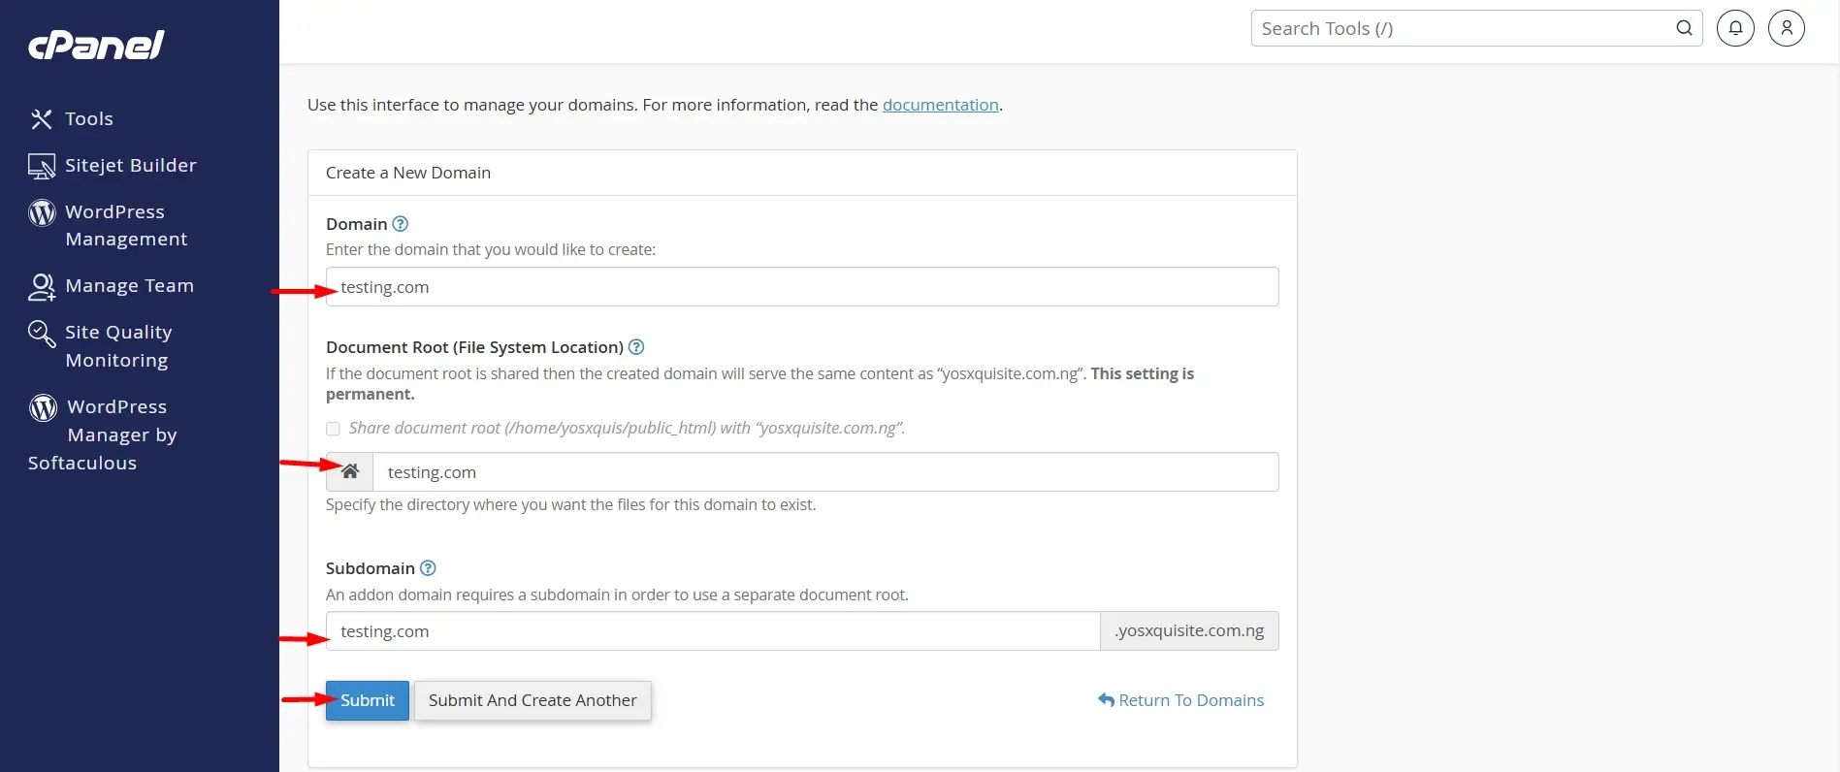This screenshot has width=1840, height=772.
Task: Open WordPress Management menu item
Action: pyautogui.click(x=126, y=226)
